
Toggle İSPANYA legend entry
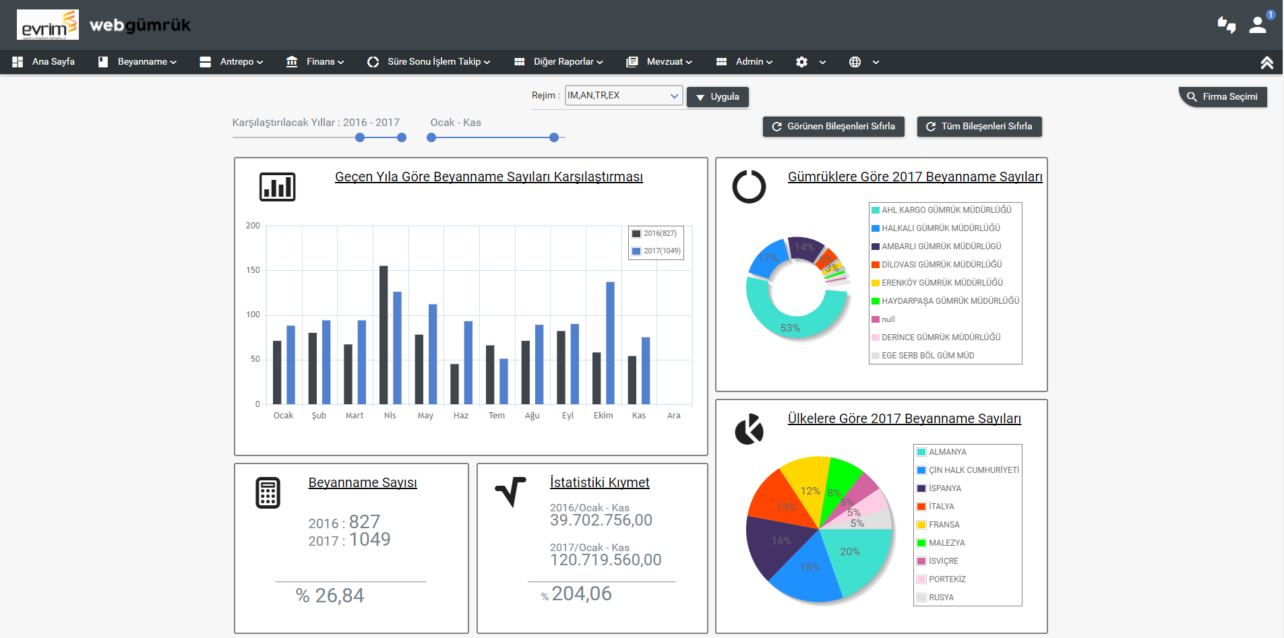click(939, 488)
